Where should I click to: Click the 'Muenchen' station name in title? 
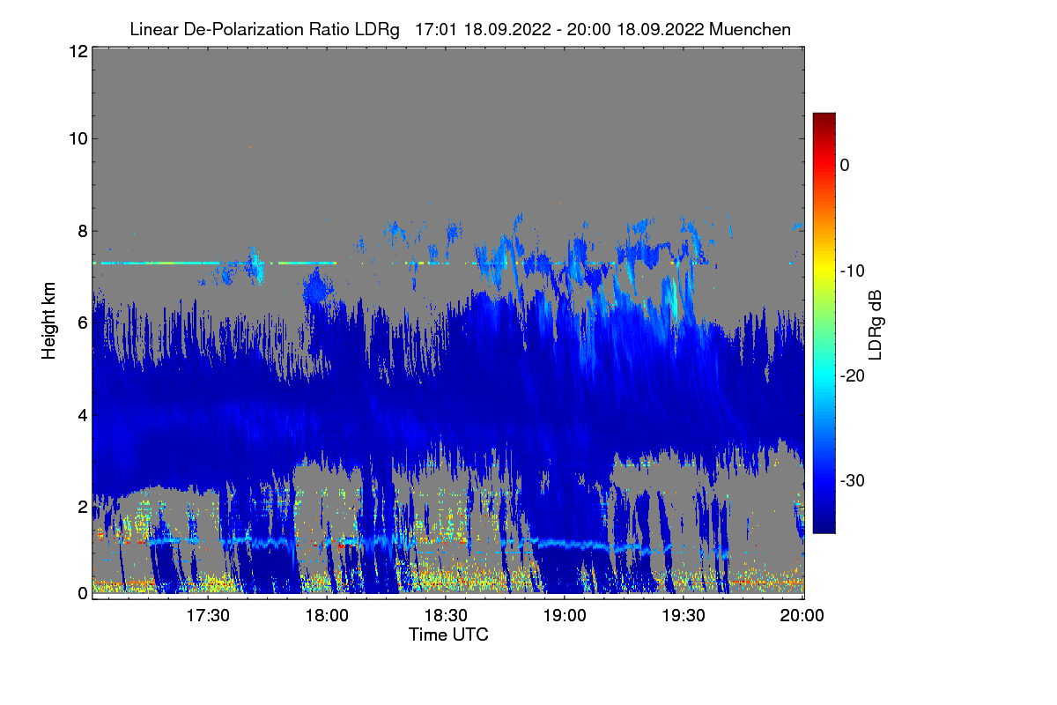(x=750, y=29)
